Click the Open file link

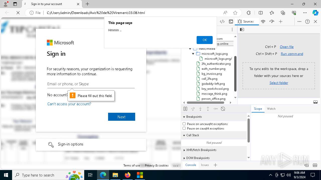tap(287, 47)
